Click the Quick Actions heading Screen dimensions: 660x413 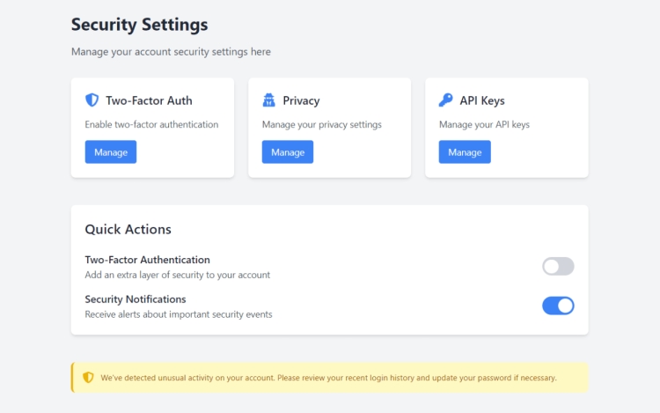tap(128, 230)
